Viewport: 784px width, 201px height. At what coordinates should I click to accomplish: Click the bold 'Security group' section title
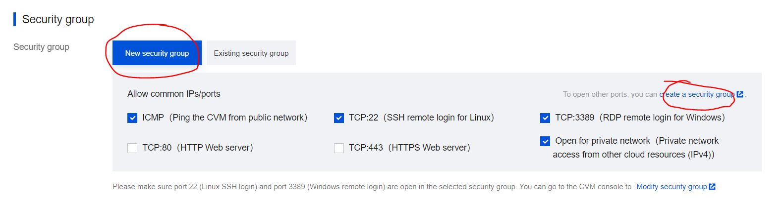[58, 19]
